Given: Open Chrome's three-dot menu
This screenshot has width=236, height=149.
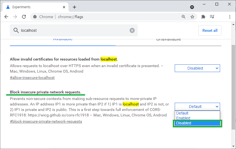Looking at the screenshot, I should point(230,17).
